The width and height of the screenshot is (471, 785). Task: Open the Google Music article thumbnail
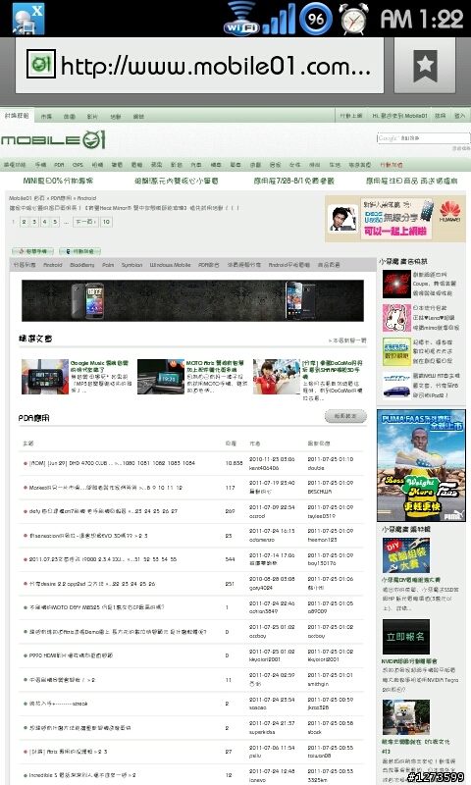tap(44, 377)
